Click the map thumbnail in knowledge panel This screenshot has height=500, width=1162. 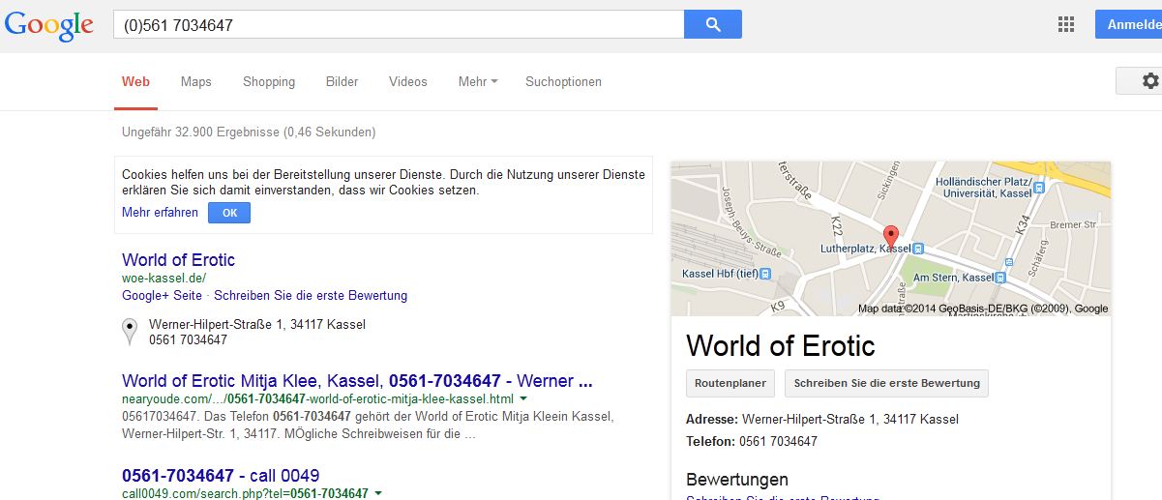pos(890,239)
